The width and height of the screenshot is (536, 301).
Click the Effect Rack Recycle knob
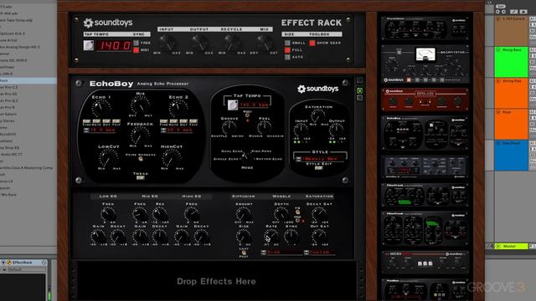coord(231,43)
